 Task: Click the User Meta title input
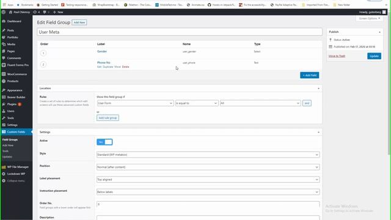(180, 32)
